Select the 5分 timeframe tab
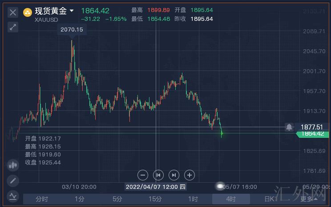The width and height of the screenshot is (331, 207). click(117, 199)
